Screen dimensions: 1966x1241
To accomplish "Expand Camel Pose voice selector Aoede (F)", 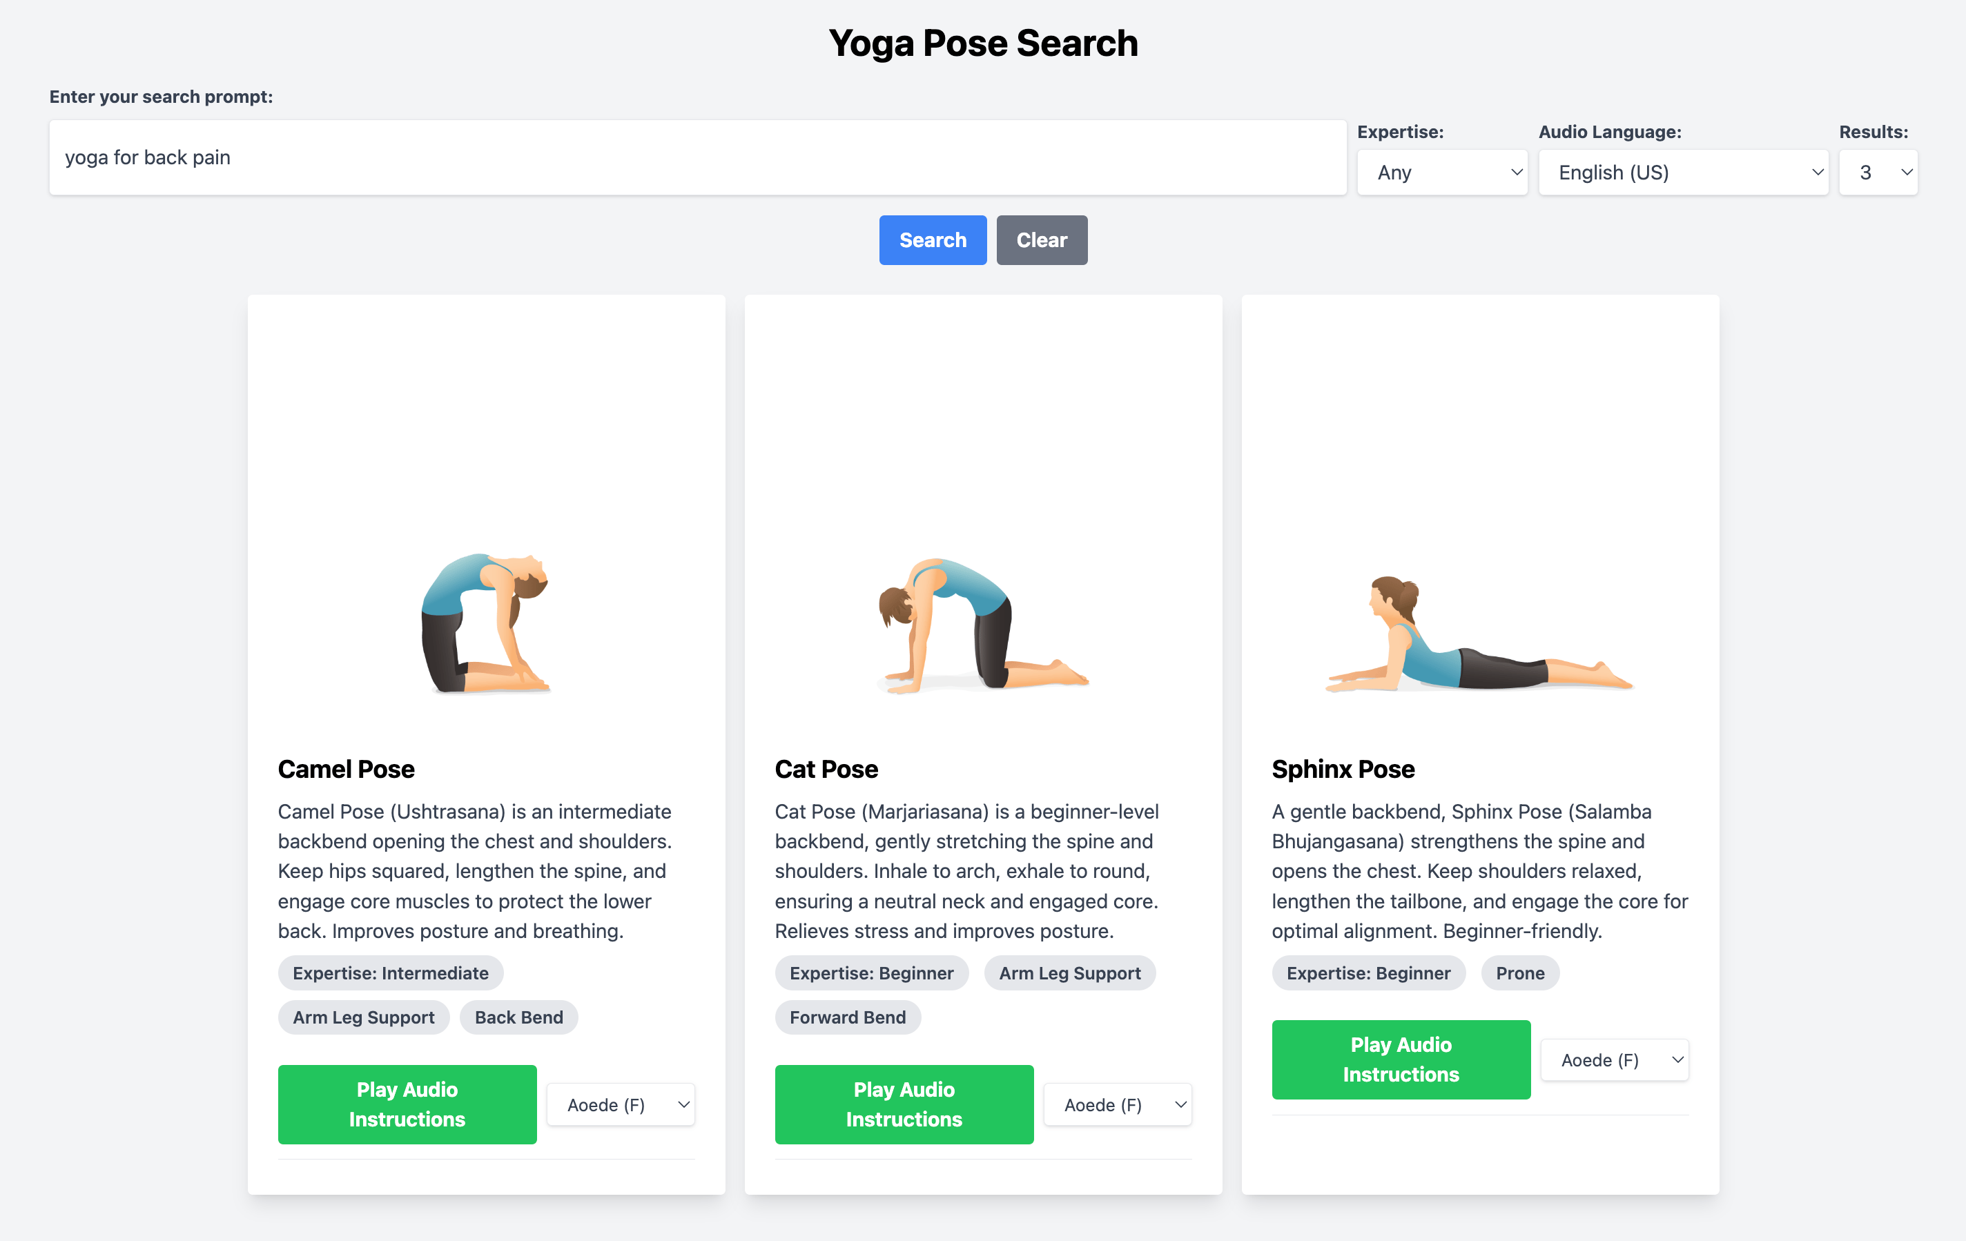I will click(621, 1104).
